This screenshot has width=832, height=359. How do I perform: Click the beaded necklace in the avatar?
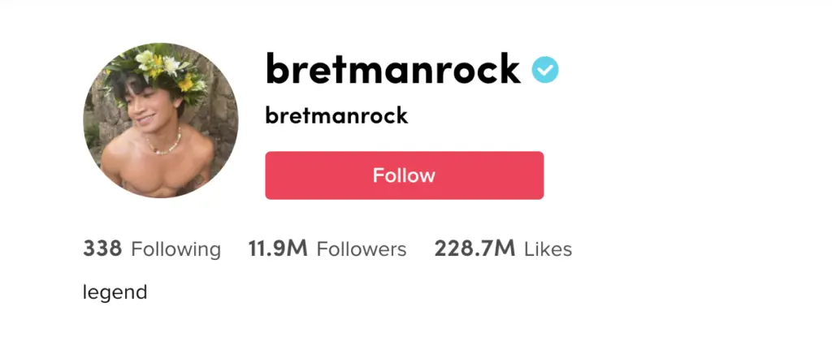pos(164,143)
